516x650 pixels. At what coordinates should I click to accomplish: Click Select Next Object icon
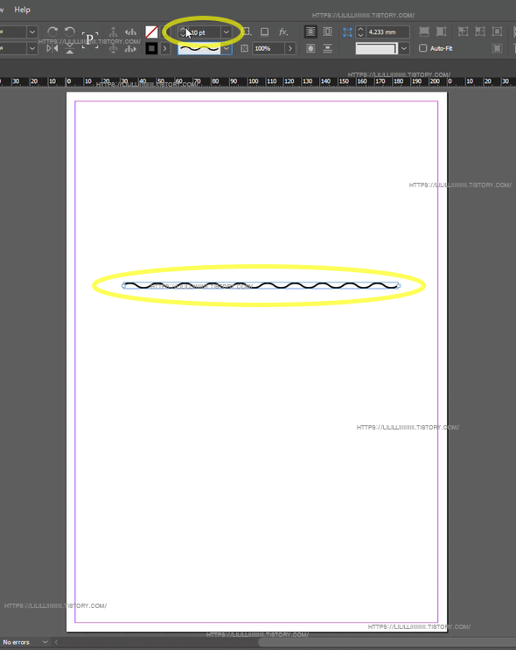(x=130, y=48)
